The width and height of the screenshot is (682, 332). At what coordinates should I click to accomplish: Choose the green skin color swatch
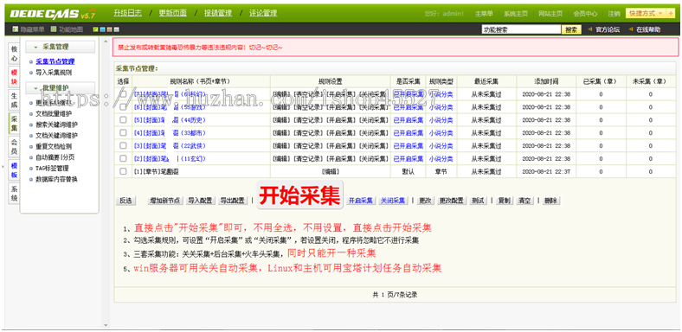(x=96, y=30)
